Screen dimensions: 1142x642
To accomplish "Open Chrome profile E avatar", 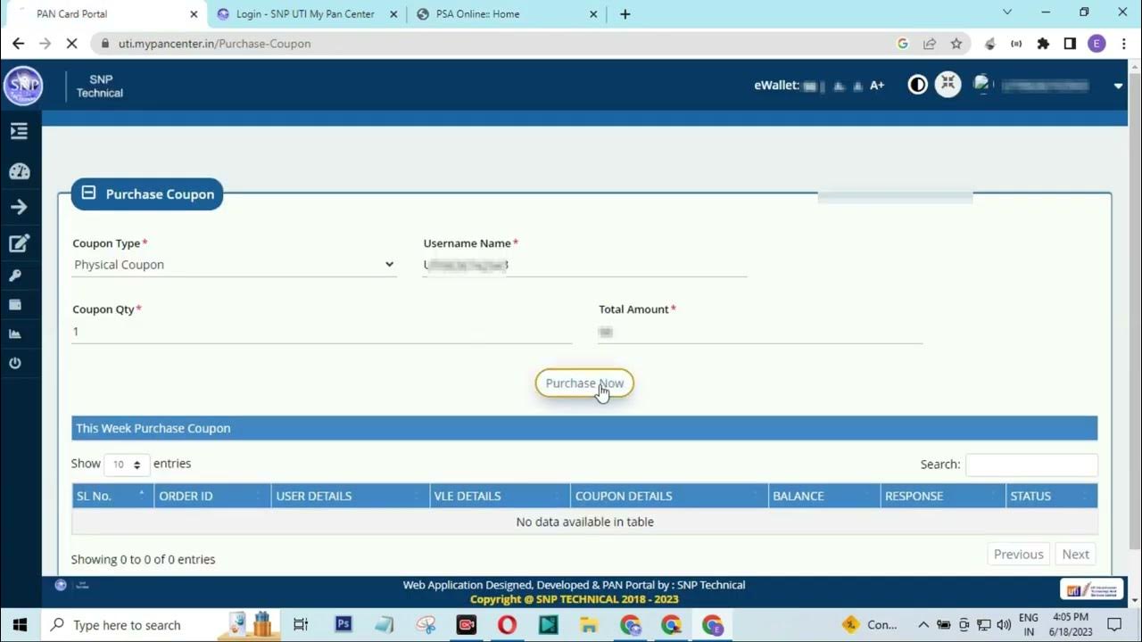I will click(x=1096, y=44).
